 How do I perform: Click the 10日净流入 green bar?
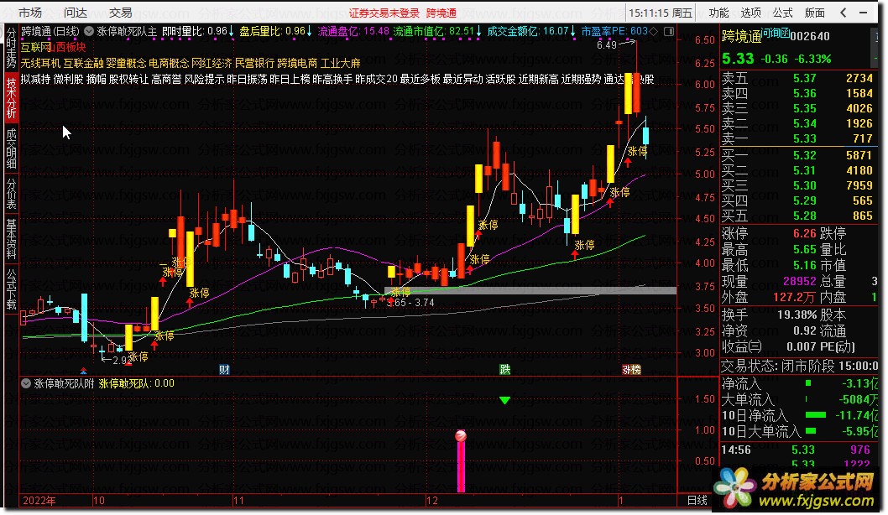click(x=816, y=415)
